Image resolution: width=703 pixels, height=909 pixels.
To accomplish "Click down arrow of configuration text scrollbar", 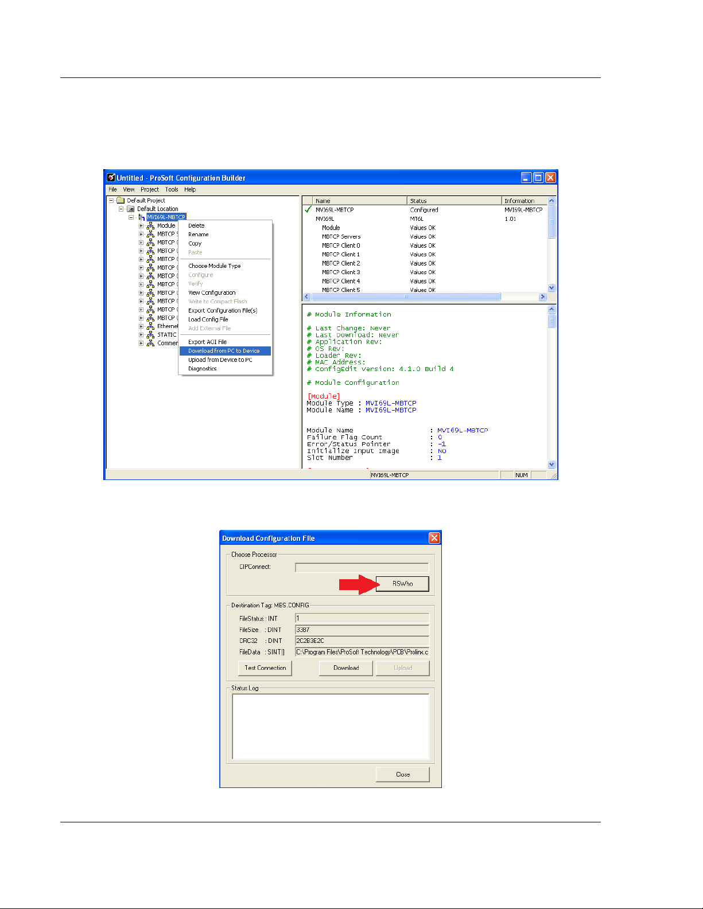I will tap(551, 465).
